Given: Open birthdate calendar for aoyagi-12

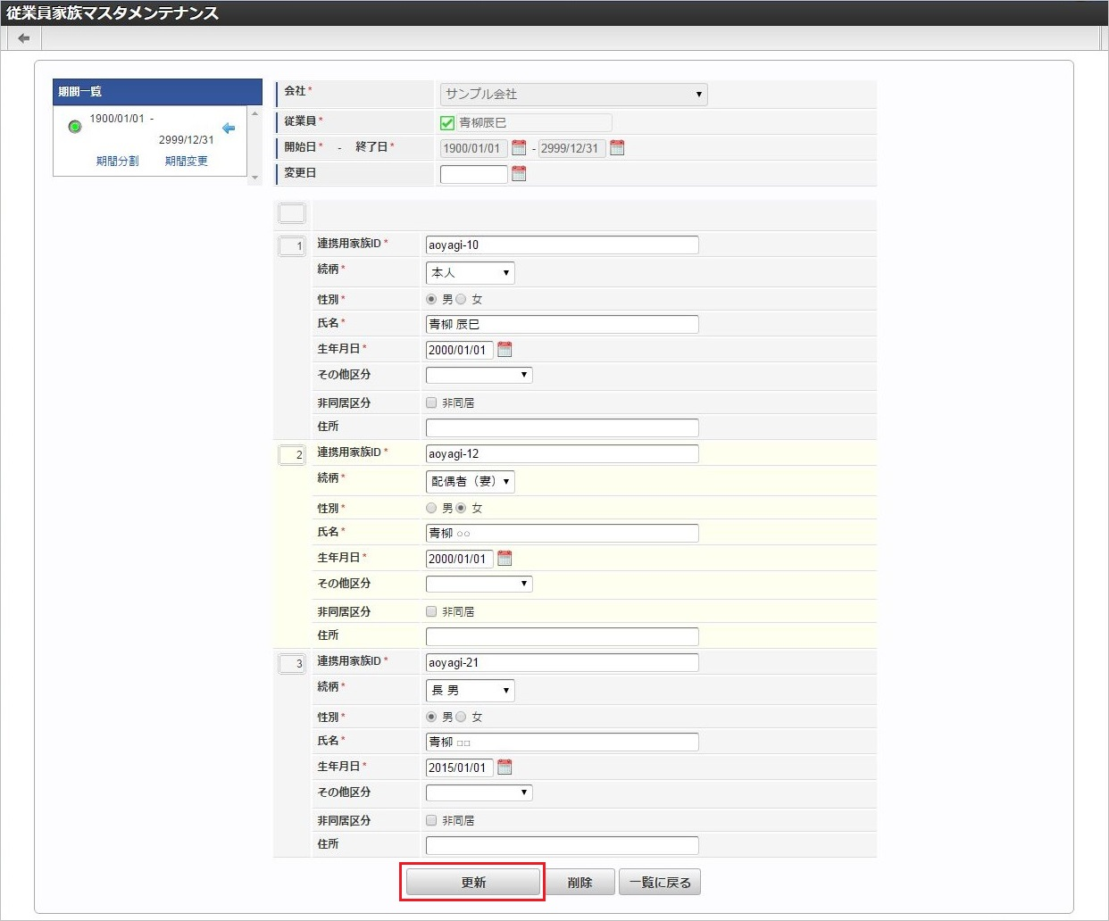Looking at the screenshot, I should click(x=504, y=559).
